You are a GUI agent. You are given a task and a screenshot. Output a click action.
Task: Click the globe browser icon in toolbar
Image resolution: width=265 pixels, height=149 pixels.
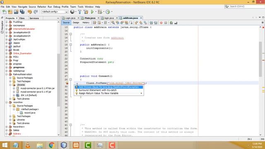[72, 12]
